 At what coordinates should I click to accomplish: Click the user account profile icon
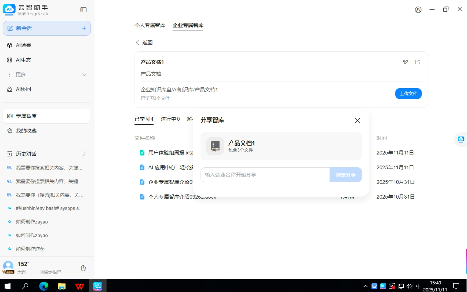click(x=418, y=10)
